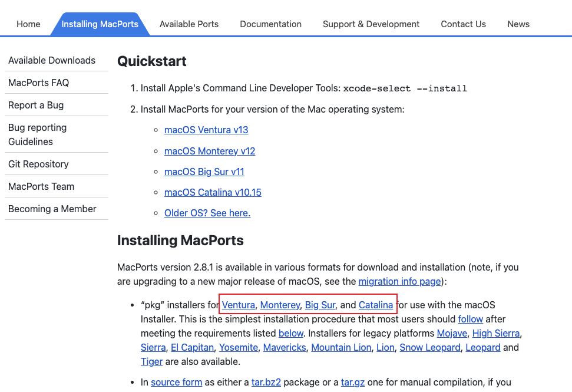Download the Mojave legacy installer
Screen dimensions: 572x392
click(452, 333)
